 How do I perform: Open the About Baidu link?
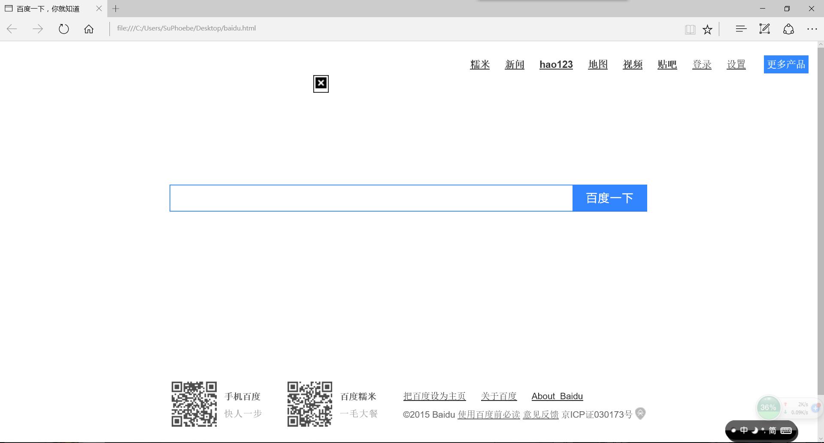tap(557, 396)
